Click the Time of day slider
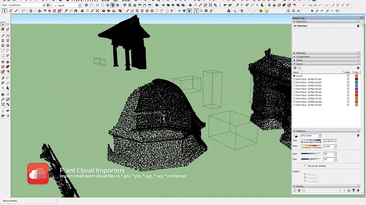 [x=311, y=140]
